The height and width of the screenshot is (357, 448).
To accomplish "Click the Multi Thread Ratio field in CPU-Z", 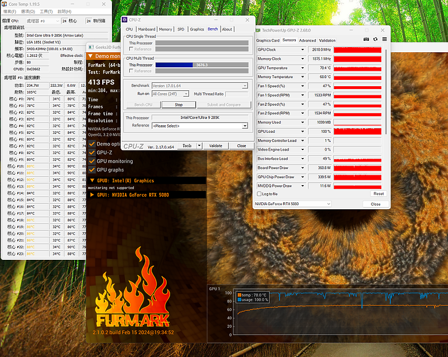I will [237, 94].
